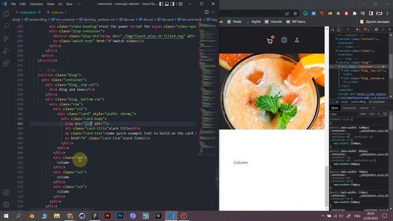Close the DevTools panel

click(390, 29)
